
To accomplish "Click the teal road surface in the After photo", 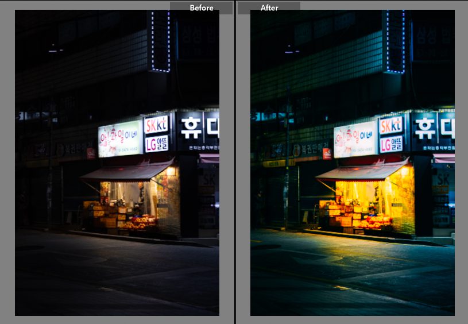I will (x=350, y=276).
